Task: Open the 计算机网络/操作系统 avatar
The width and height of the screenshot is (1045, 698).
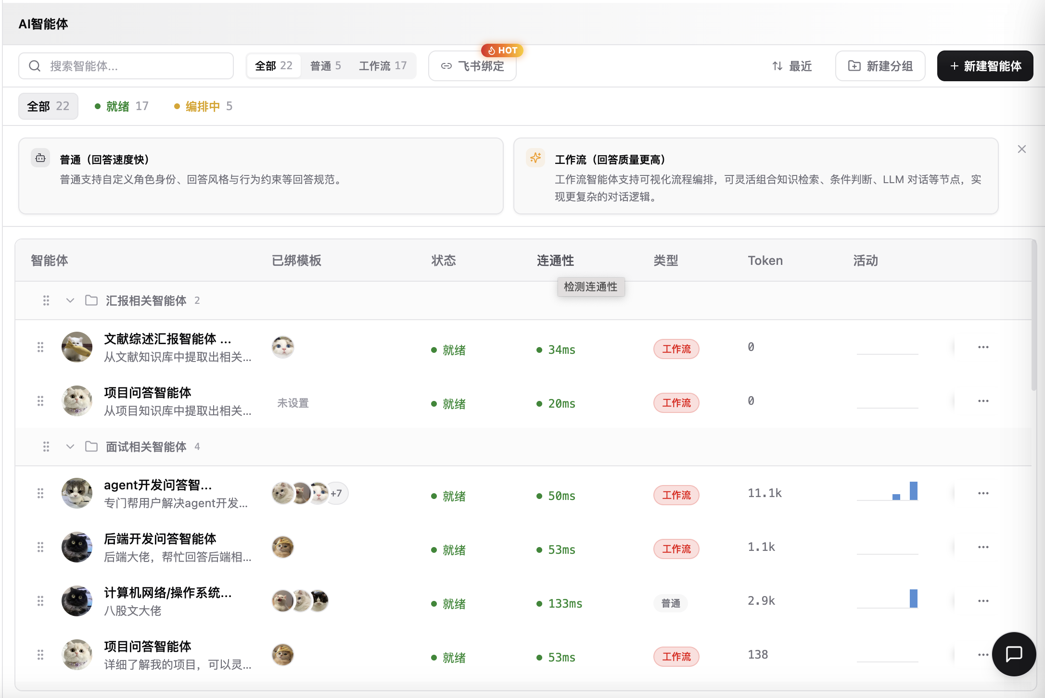Action: (x=77, y=601)
